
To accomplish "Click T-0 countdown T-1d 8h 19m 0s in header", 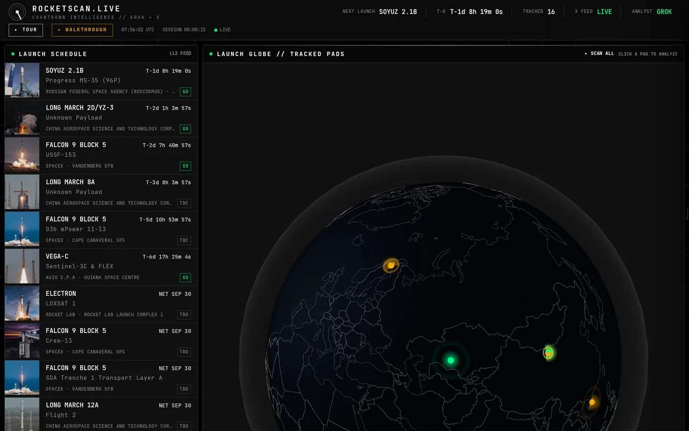I will click(476, 11).
